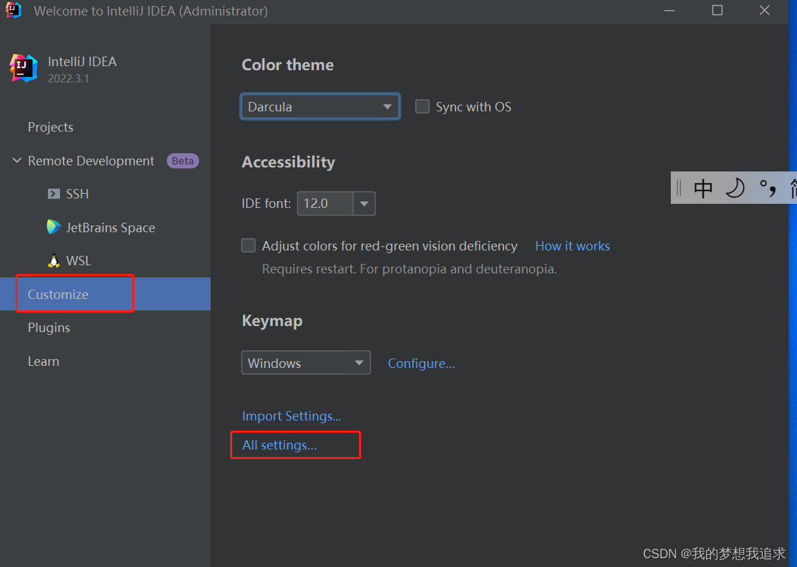This screenshot has height=567, width=797.
Task: Click the SSH terminal icon
Action: 54,194
